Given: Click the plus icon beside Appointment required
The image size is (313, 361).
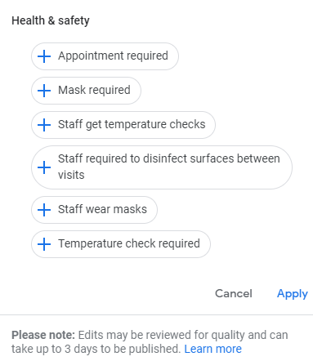Looking at the screenshot, I should pos(44,56).
